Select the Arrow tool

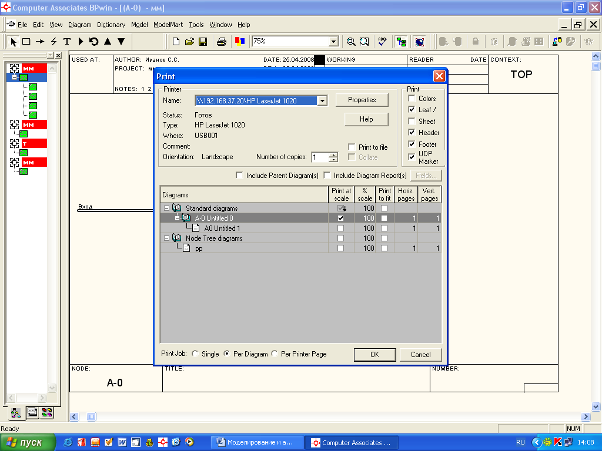[x=40, y=42]
